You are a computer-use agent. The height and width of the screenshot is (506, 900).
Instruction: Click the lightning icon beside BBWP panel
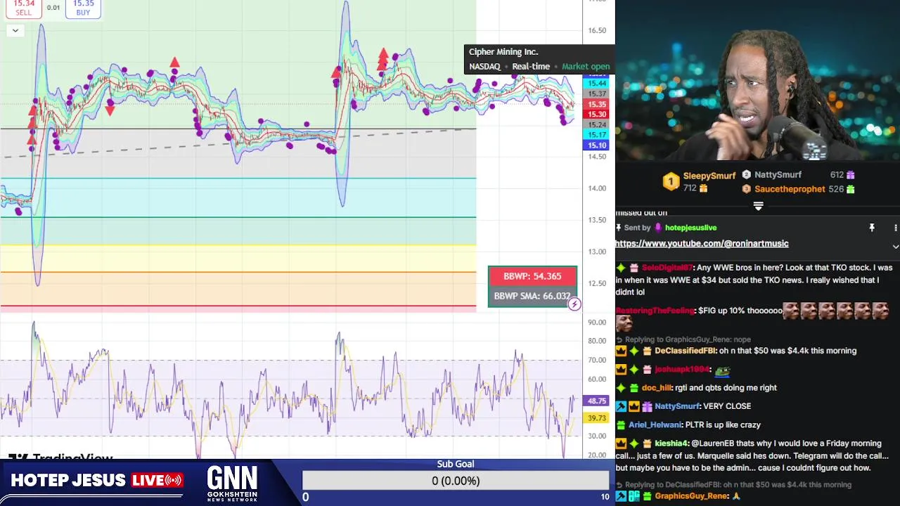(x=574, y=304)
